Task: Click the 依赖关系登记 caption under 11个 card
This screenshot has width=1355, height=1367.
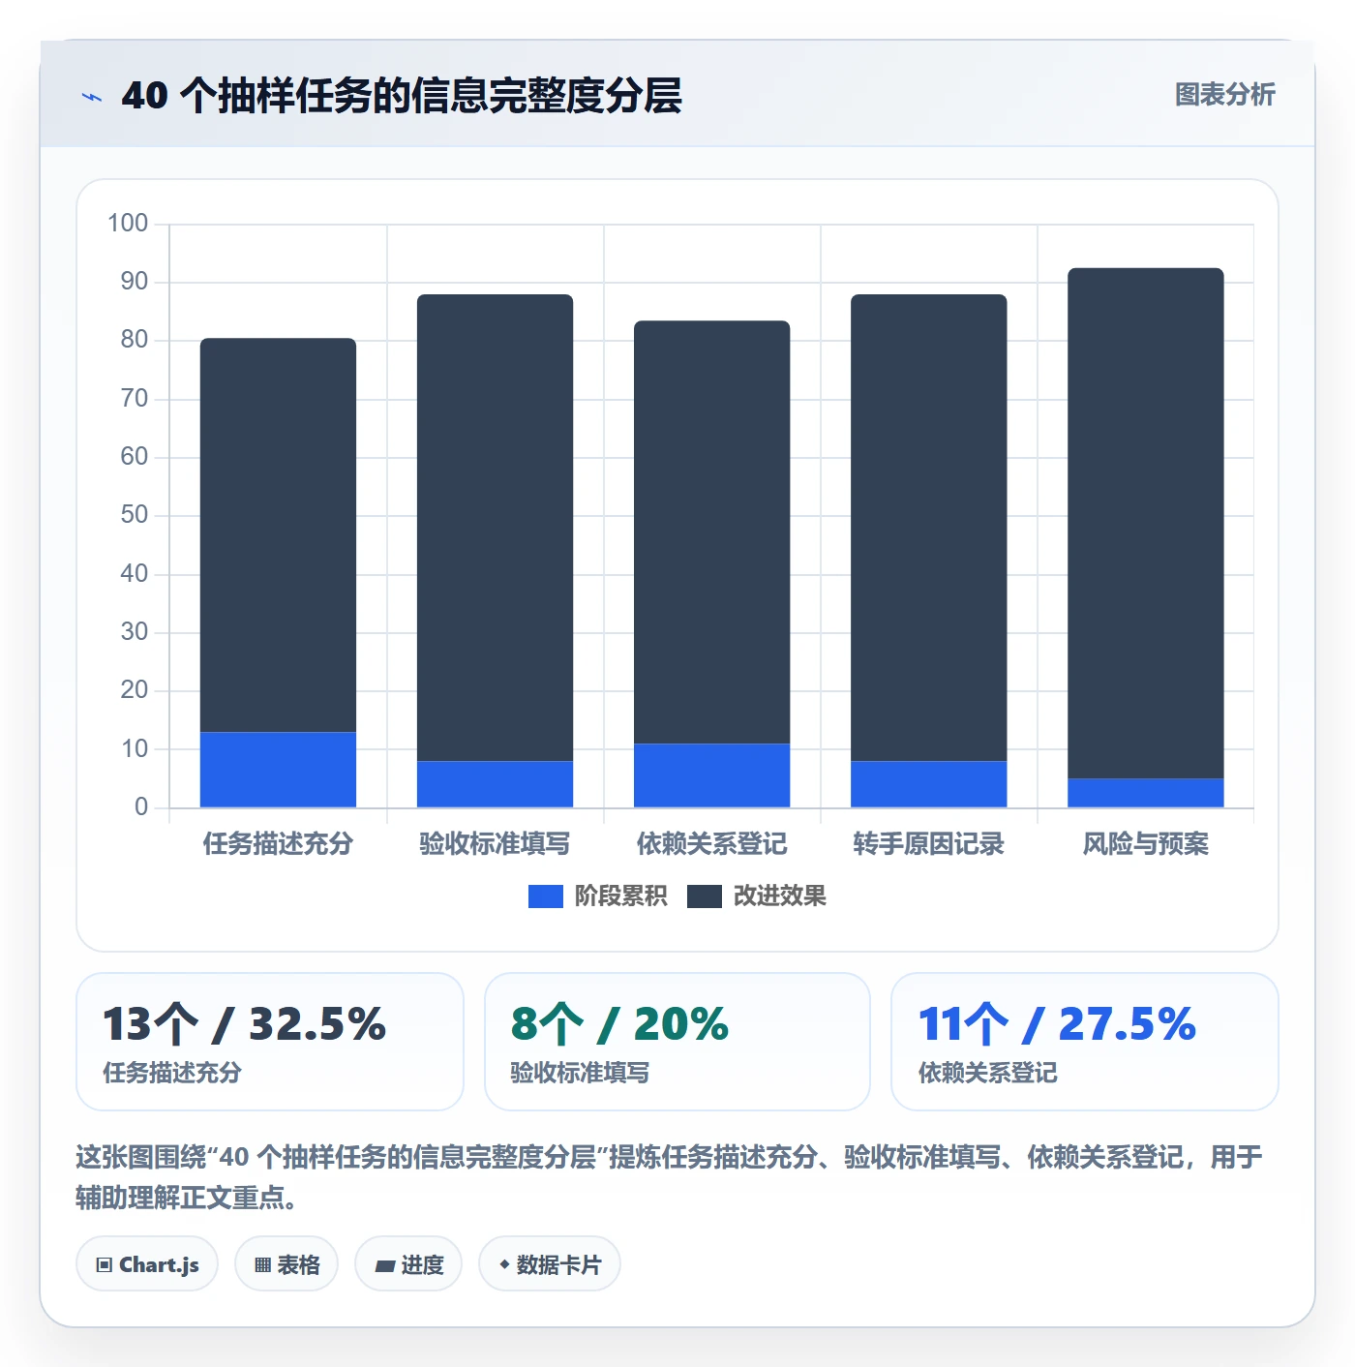Action: 987,1073
